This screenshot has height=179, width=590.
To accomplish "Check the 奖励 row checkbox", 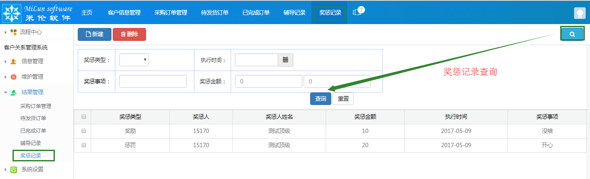I will click(x=84, y=131).
